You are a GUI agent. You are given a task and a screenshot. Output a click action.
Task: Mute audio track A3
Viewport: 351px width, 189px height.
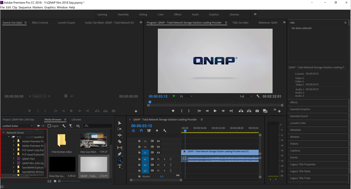[x=158, y=171]
